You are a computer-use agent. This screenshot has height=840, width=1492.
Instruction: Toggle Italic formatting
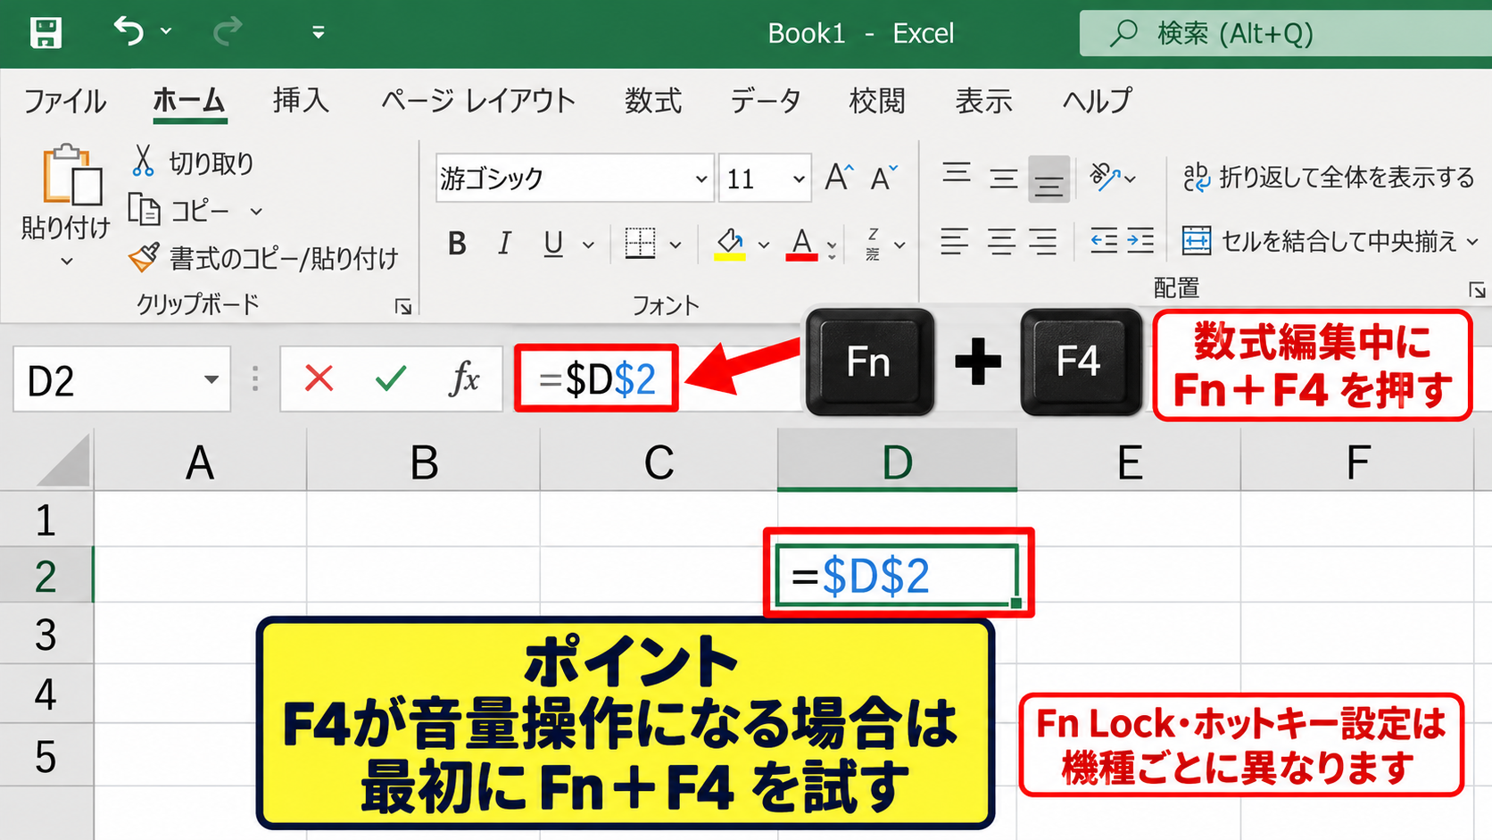pyautogui.click(x=504, y=243)
